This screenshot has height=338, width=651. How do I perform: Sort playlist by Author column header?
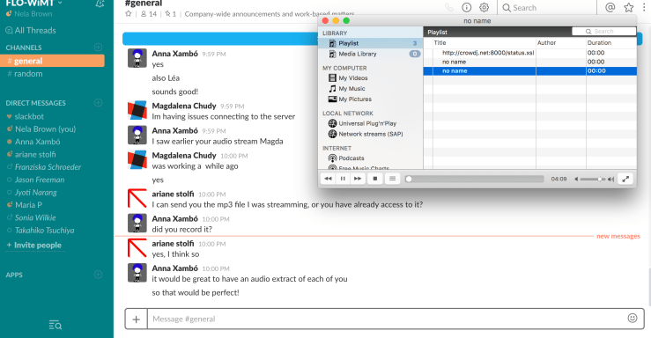click(561, 43)
